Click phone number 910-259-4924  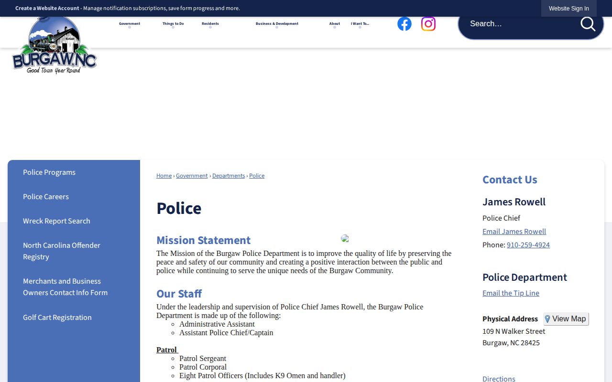(528, 245)
